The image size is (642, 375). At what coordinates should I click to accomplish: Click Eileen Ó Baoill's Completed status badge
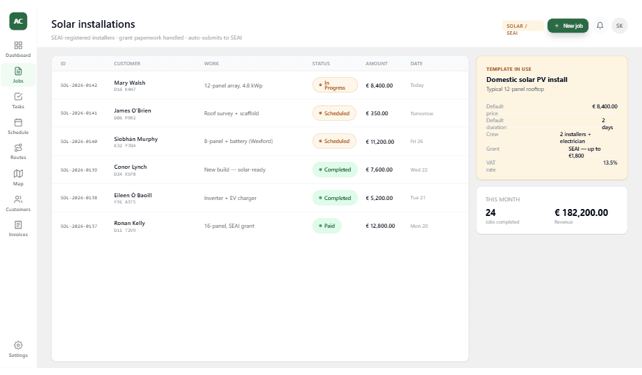tap(335, 198)
